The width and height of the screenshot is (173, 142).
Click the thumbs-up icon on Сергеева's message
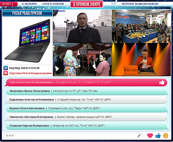click(162, 82)
